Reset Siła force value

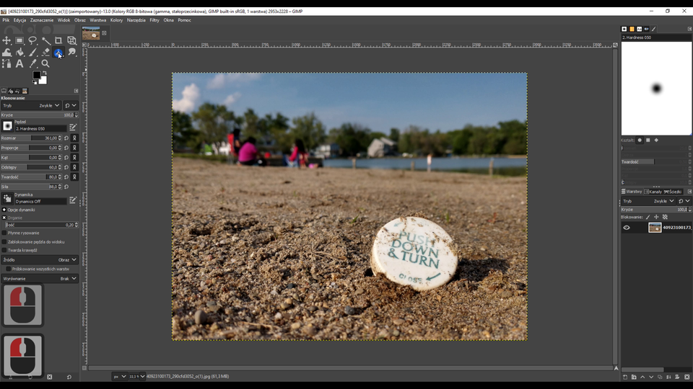(66, 187)
